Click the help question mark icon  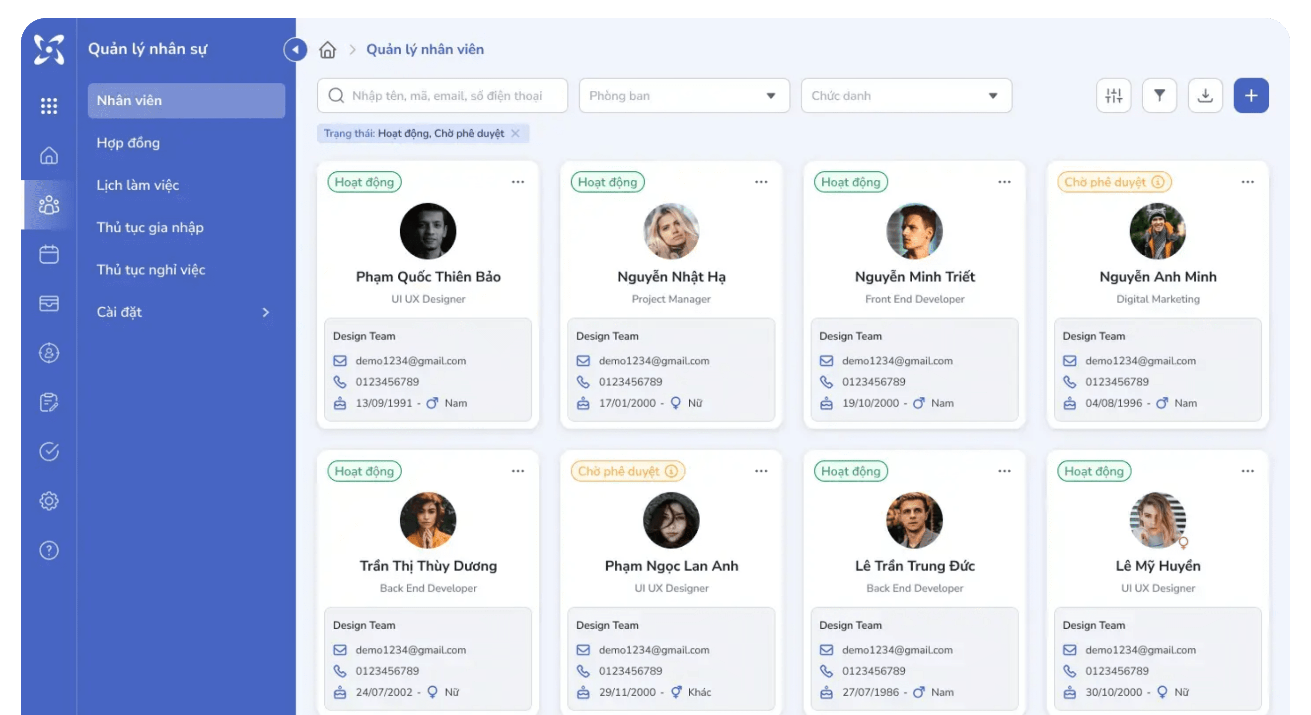pos(49,550)
